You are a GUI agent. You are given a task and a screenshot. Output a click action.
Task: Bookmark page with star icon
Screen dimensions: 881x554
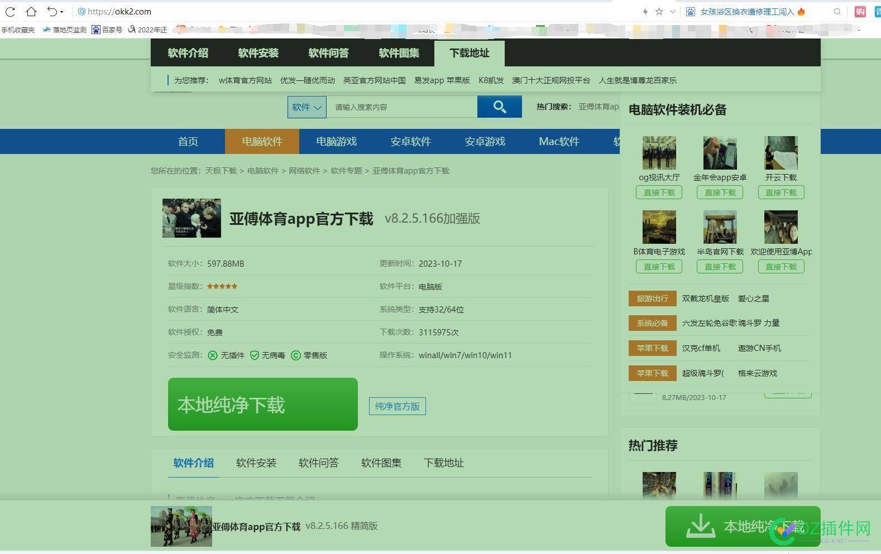point(659,11)
